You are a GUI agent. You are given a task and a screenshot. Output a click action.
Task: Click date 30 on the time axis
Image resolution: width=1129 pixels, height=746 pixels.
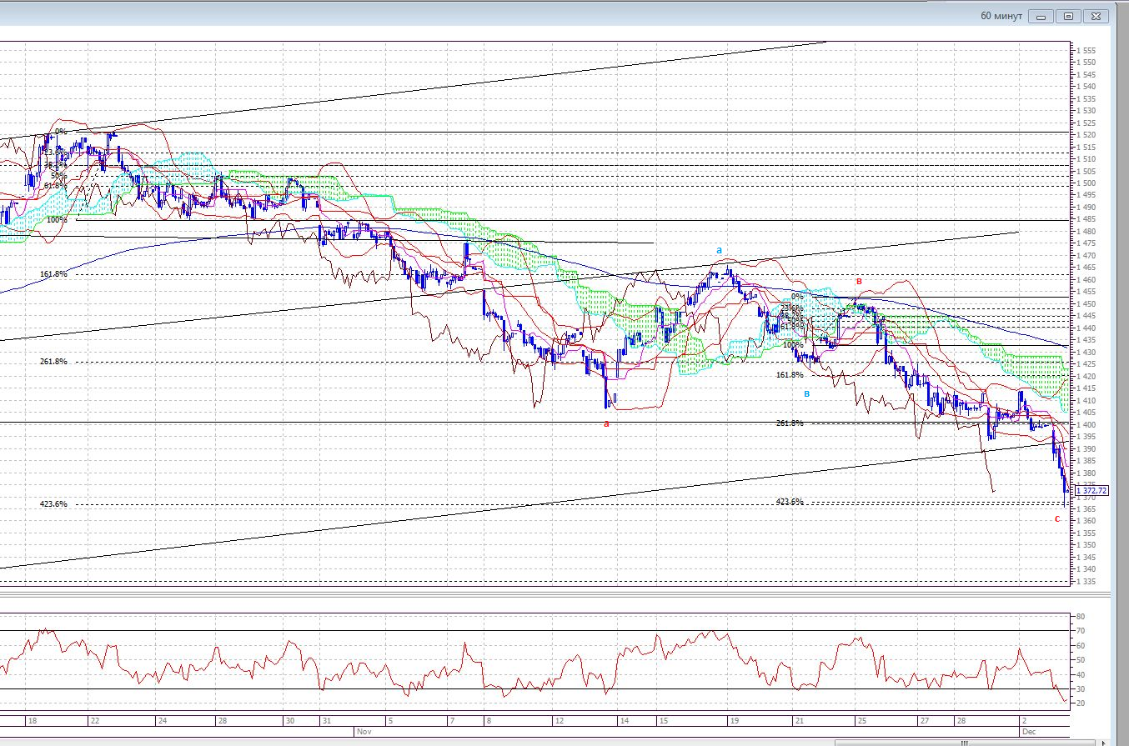[x=289, y=720]
